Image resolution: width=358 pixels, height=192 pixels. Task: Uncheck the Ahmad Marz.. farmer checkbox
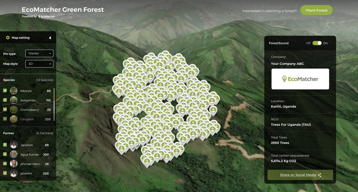tap(5, 164)
